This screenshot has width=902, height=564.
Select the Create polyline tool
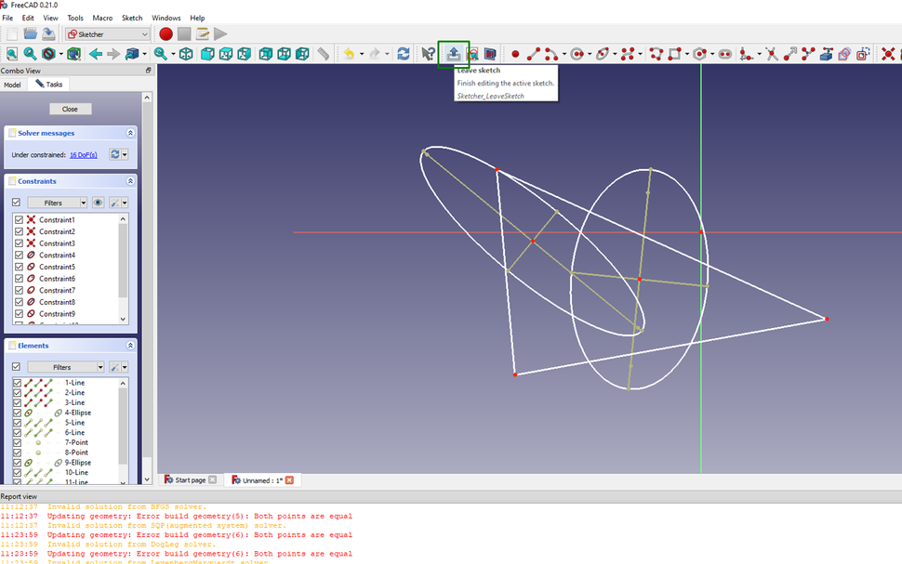pos(657,54)
